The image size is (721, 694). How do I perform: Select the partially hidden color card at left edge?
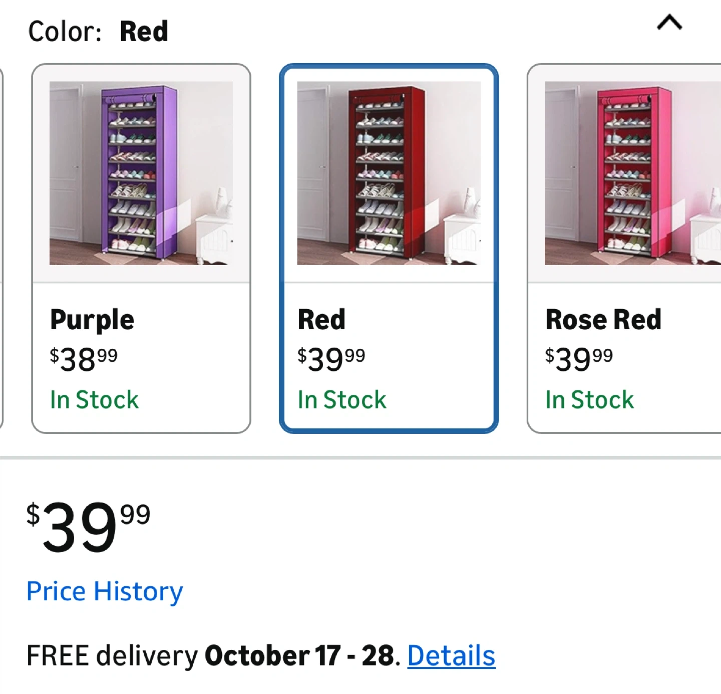click(2, 248)
